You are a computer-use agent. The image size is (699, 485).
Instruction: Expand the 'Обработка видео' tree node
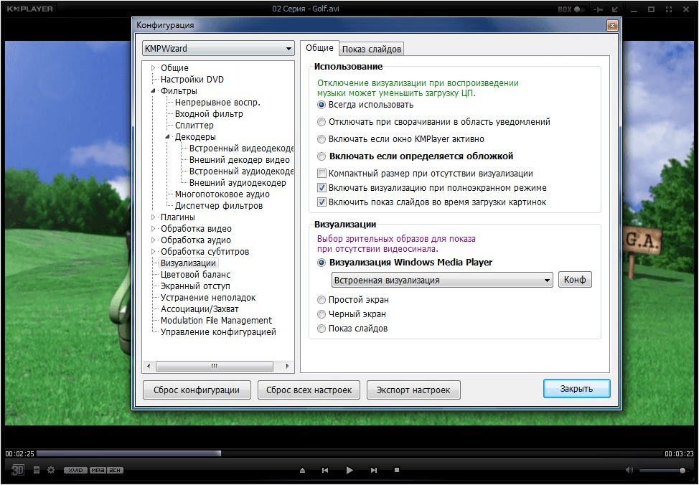(153, 229)
